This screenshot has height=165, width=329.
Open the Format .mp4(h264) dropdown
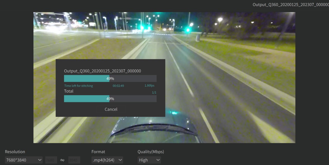pos(107,160)
